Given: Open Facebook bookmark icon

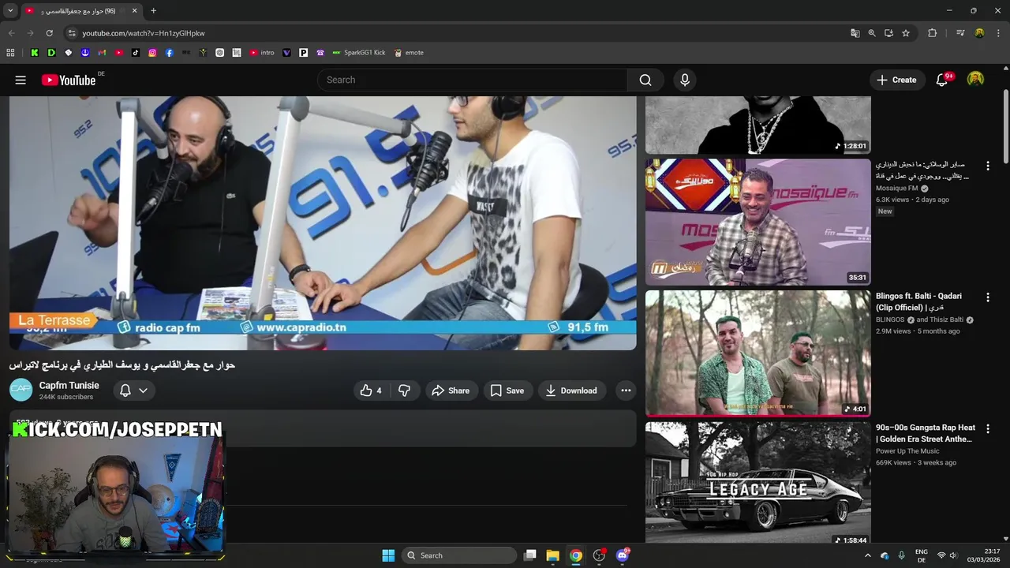Looking at the screenshot, I should [170, 53].
